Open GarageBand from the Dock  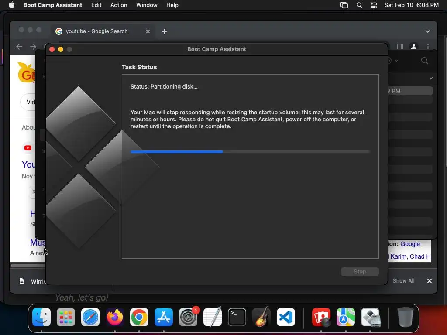click(x=261, y=317)
